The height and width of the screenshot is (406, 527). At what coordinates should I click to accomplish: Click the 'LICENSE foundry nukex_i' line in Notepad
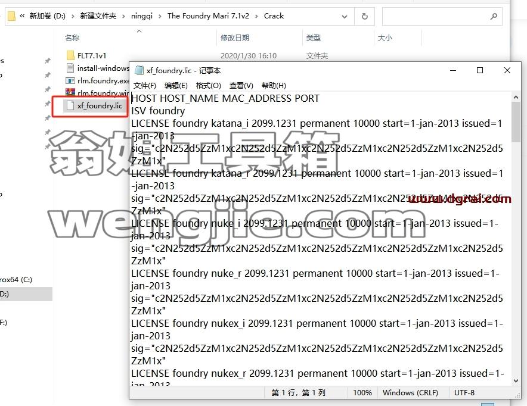(x=317, y=323)
